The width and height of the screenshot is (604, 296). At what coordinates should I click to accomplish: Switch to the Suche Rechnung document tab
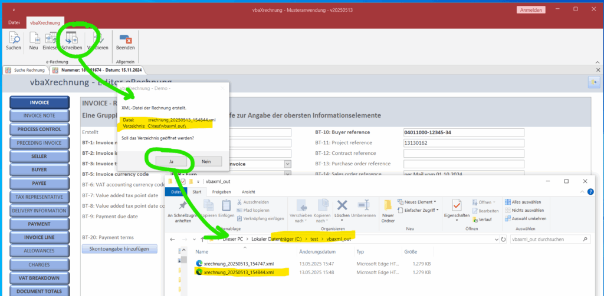tap(25, 71)
